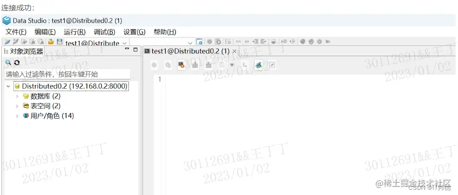Click the 表空间 icon in tree

[26, 106]
